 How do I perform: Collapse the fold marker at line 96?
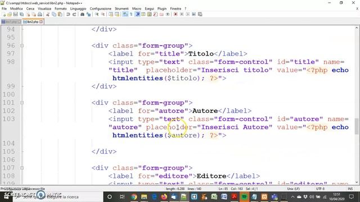[22, 45]
